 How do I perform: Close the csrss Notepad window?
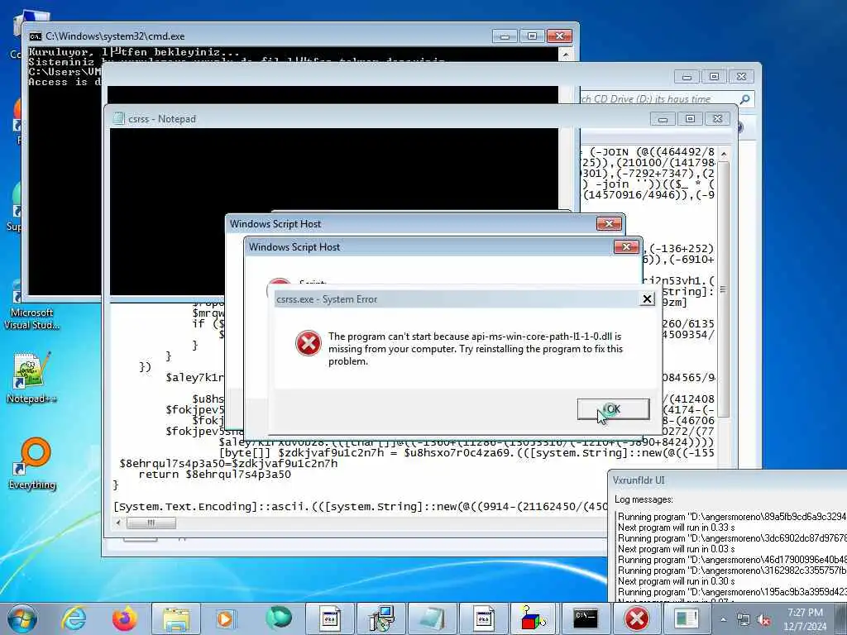tap(717, 119)
